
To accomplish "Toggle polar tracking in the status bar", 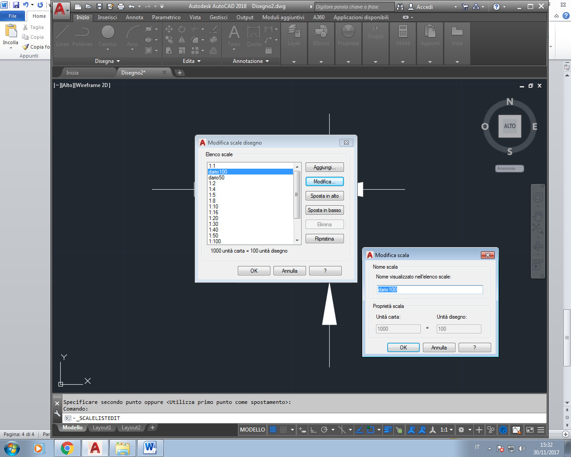I will pos(324,430).
